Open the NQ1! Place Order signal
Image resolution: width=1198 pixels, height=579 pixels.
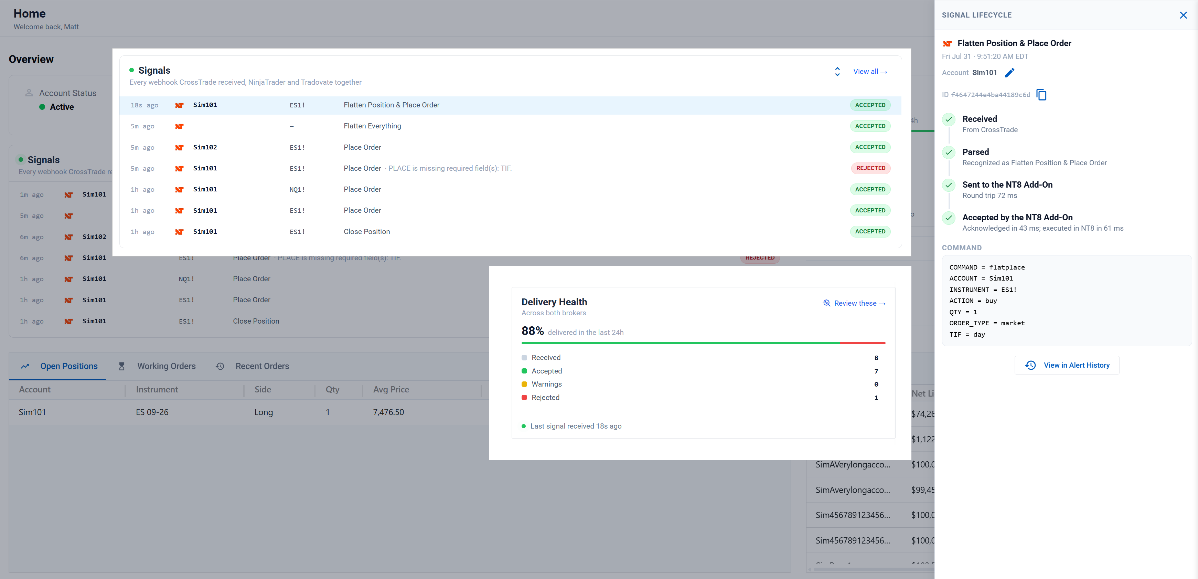(x=510, y=189)
